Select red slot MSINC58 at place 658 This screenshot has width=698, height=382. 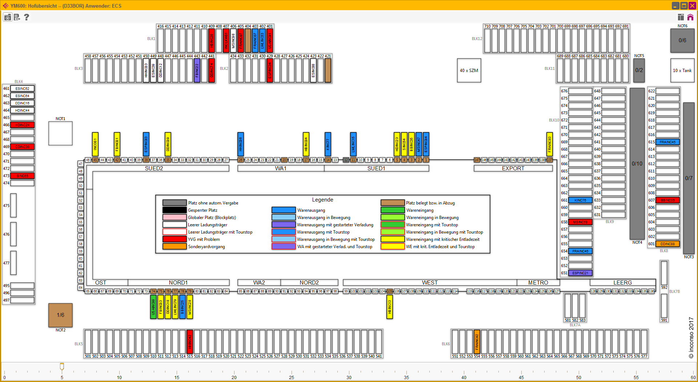coord(580,222)
